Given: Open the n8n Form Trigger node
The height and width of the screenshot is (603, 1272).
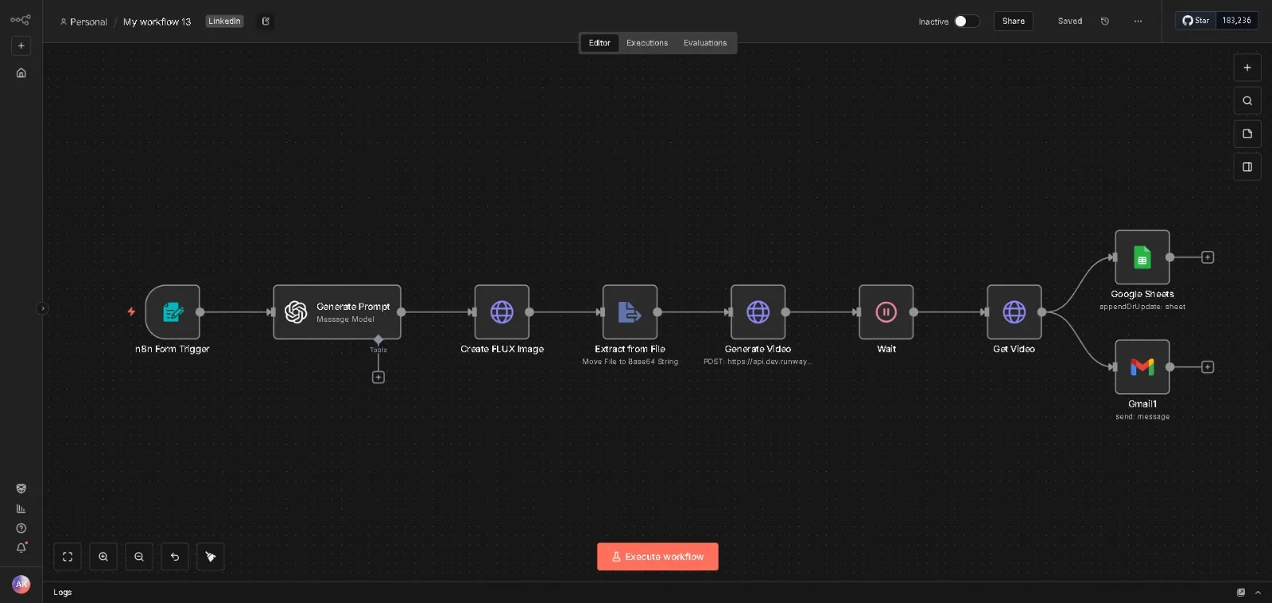Looking at the screenshot, I should [173, 312].
